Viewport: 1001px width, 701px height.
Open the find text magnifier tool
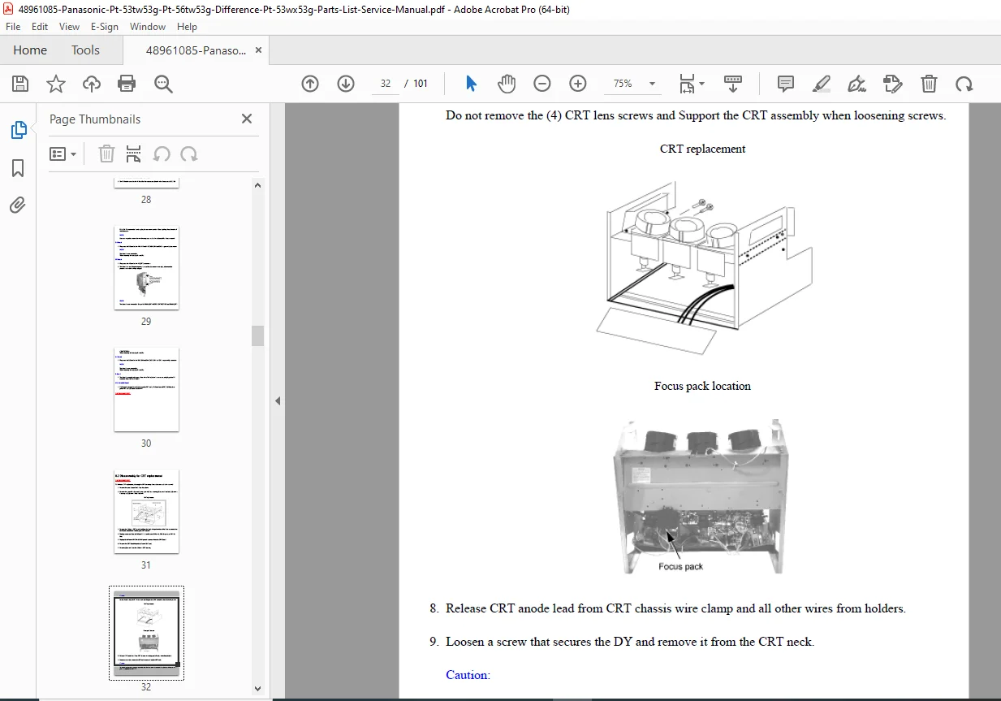pos(163,84)
